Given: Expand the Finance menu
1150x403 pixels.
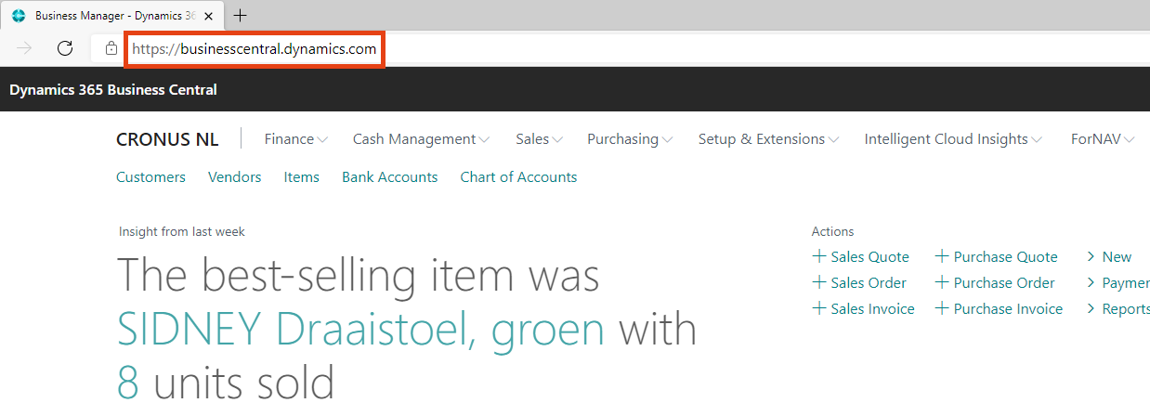Looking at the screenshot, I should 295,139.
